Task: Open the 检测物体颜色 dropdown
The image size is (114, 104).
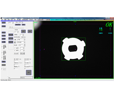Action: (23, 37)
